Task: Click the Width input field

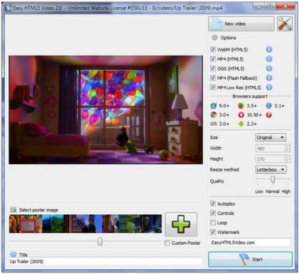Action: (270, 148)
